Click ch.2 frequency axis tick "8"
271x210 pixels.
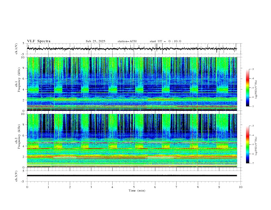click(25, 125)
